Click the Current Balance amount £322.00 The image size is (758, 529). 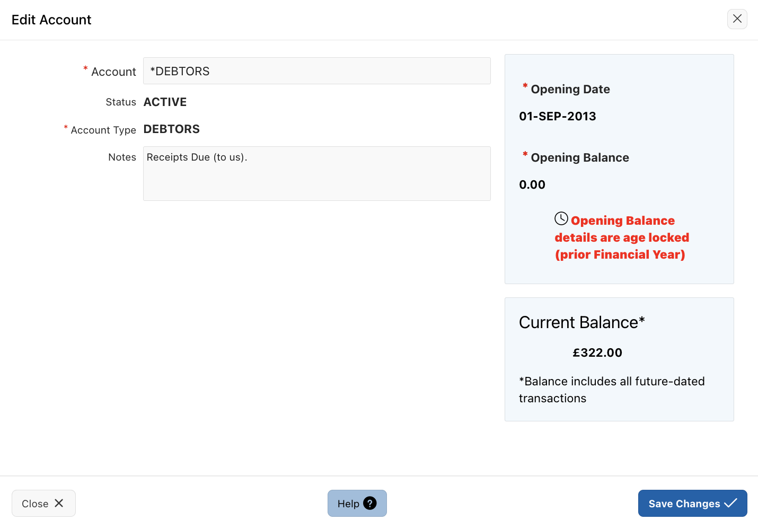[x=597, y=352]
